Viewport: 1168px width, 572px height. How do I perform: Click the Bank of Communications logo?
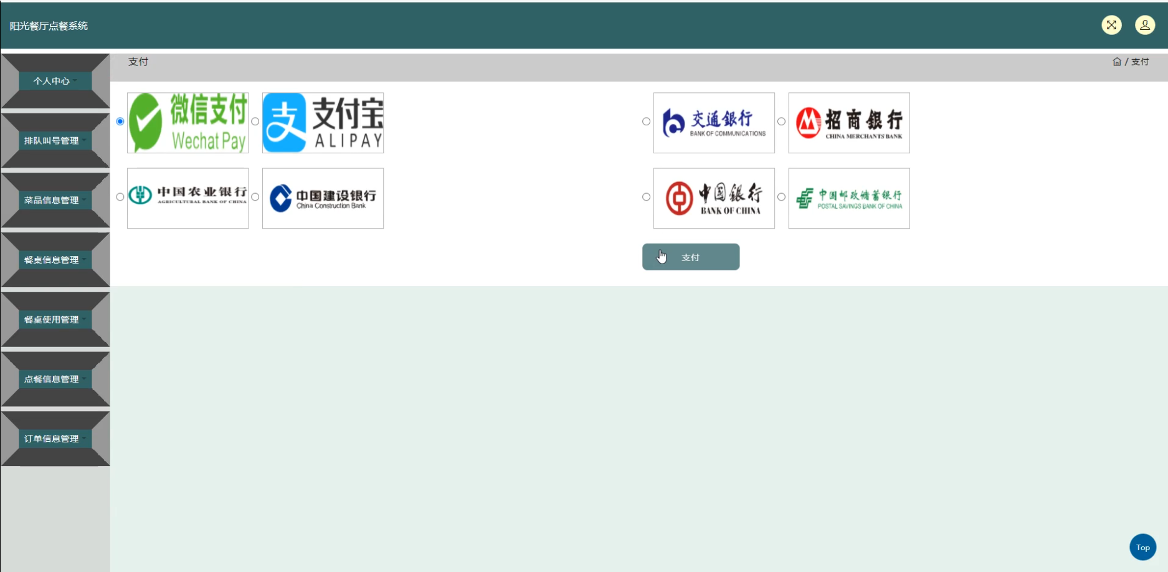click(x=714, y=123)
